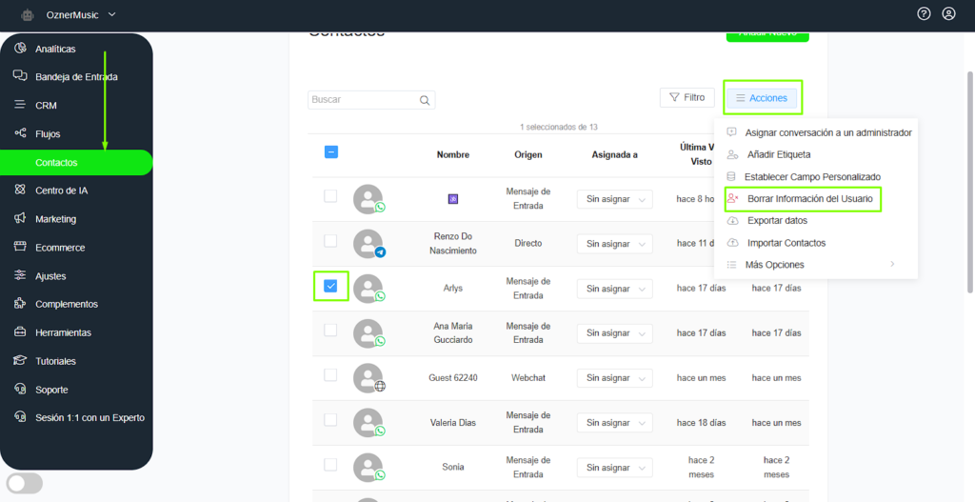Tick the checkbox for Renzo Do Nascimento
Image resolution: width=975 pixels, height=502 pixels.
point(330,241)
